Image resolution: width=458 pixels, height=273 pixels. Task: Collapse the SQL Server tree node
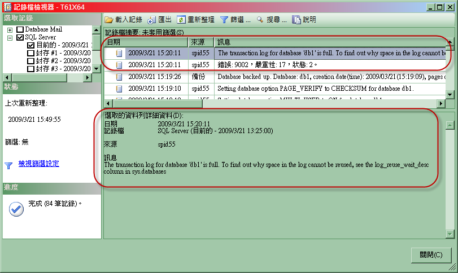click(10, 38)
